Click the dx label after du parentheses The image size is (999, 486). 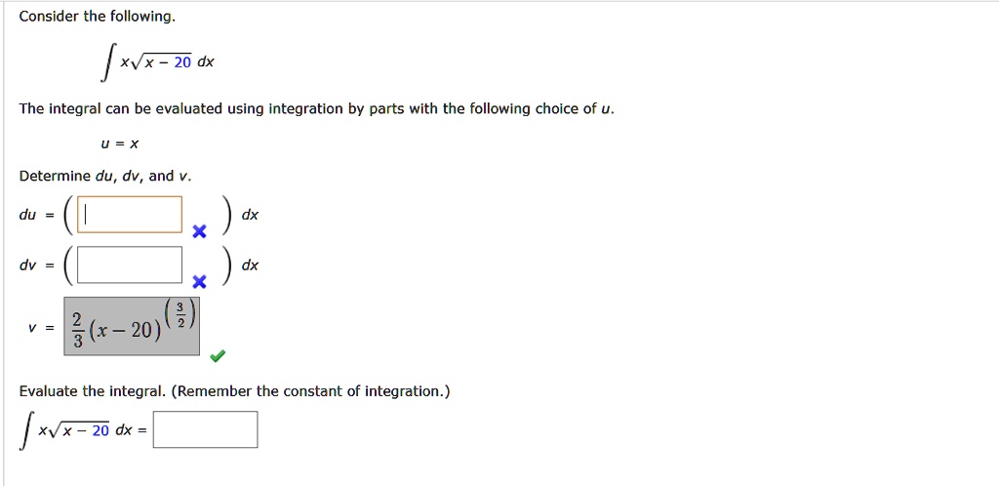tap(251, 216)
